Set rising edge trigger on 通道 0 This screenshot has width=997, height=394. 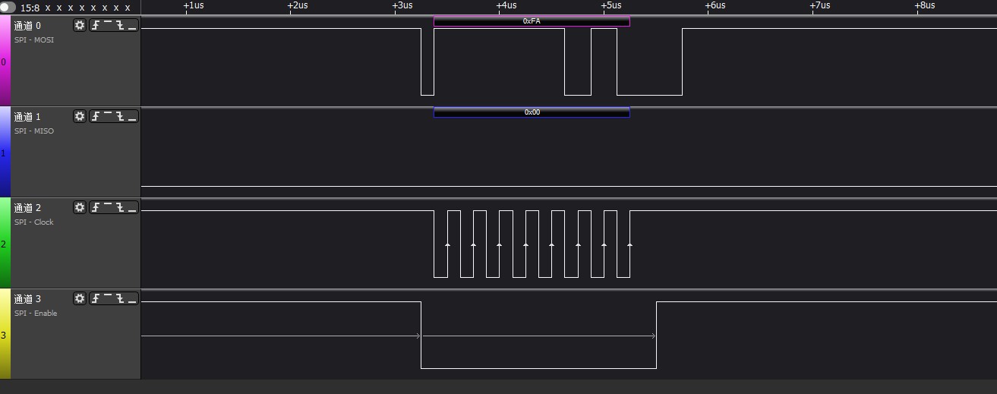pyautogui.click(x=96, y=25)
